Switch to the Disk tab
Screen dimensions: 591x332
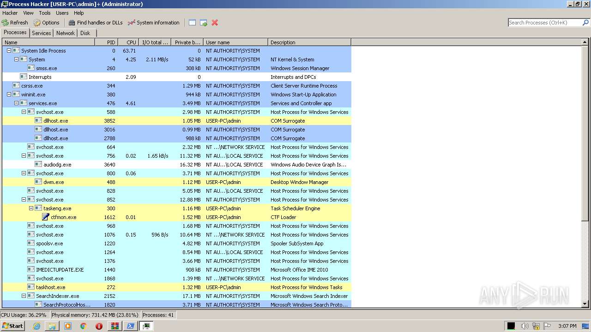[x=85, y=33]
